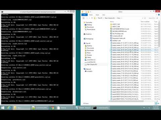The width and height of the screenshot is (161, 120).
Task: Click New folder icon in quick access toolbar
Action: tap(88, 12)
